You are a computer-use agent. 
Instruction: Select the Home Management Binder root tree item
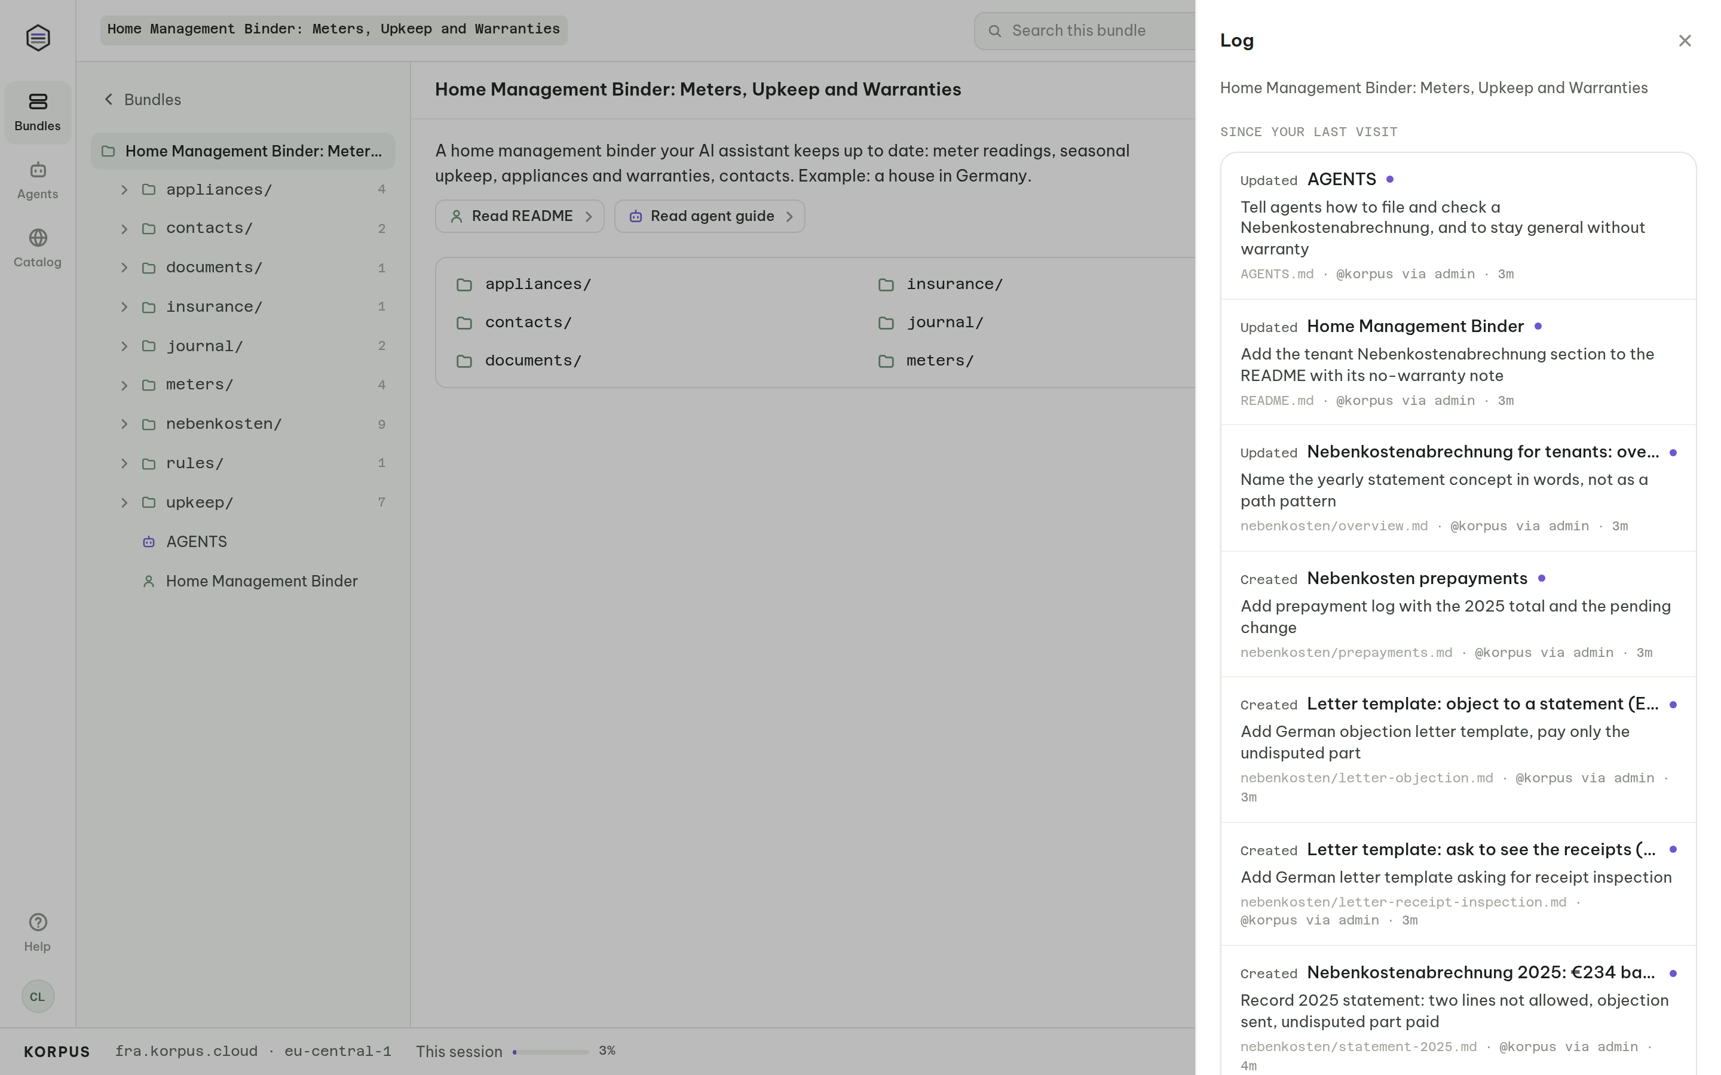[243, 150]
